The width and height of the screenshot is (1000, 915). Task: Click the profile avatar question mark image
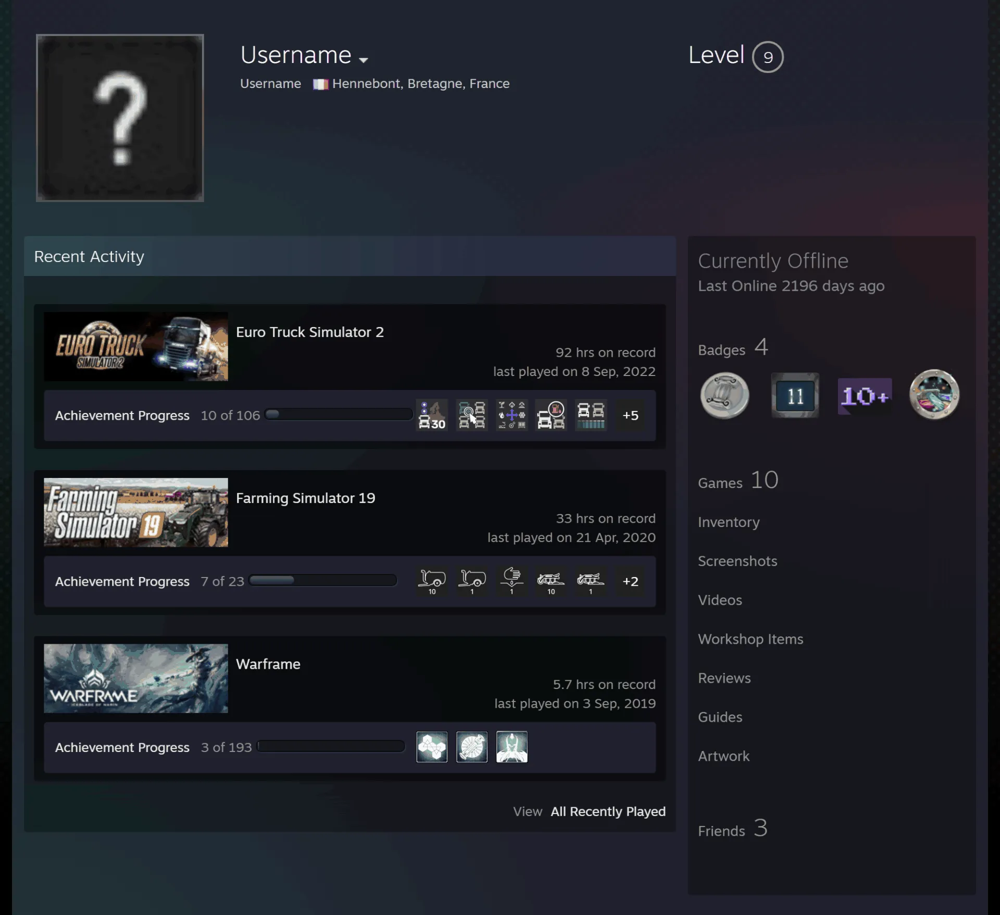coord(120,118)
